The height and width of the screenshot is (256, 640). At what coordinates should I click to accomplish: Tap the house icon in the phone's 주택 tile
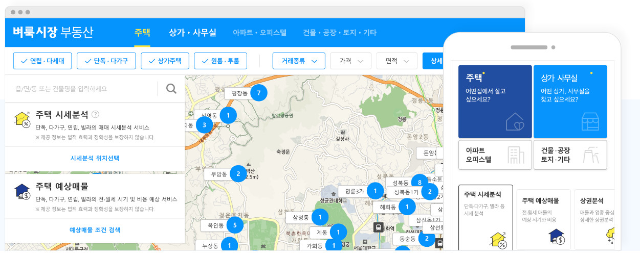tap(515, 122)
